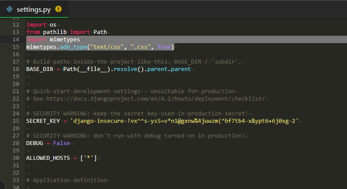Click the 'don't run with debug' comment

click(135, 136)
